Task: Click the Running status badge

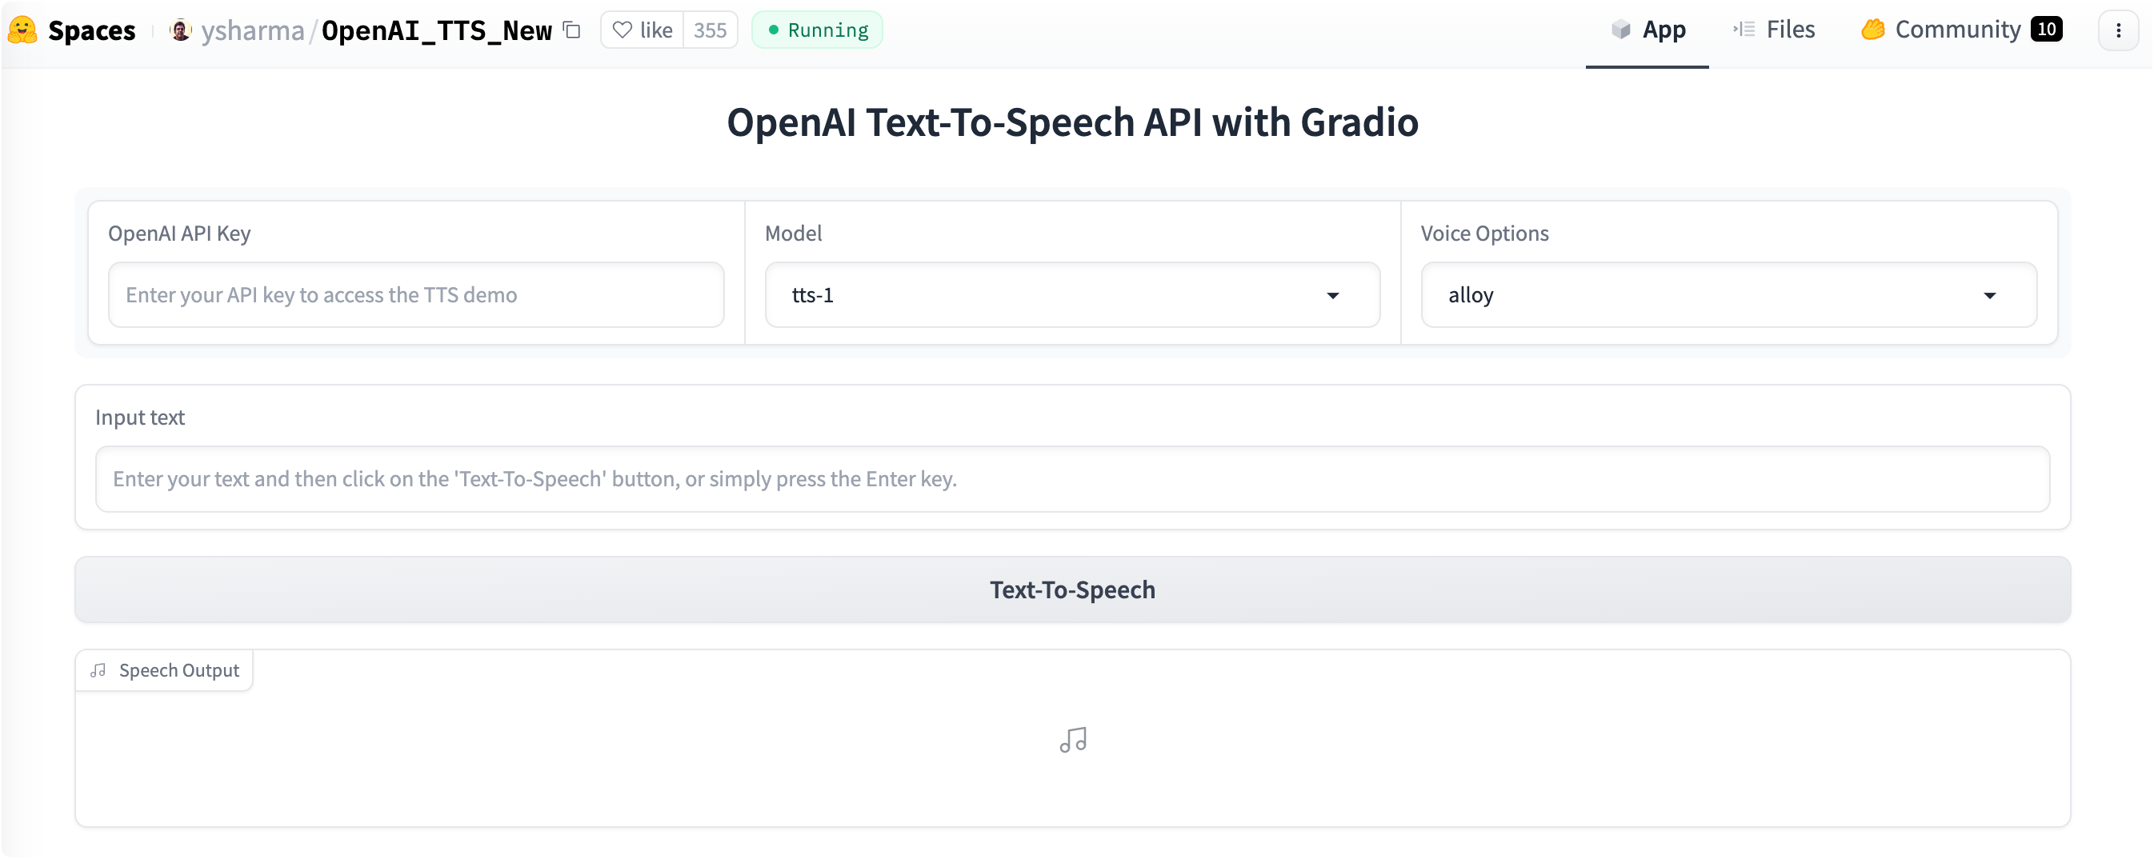Action: tap(817, 30)
